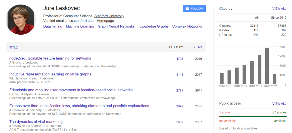This screenshot has height=133, width=292.
Task: Open the Knowledge Graphs topic
Action: [x=153, y=26]
